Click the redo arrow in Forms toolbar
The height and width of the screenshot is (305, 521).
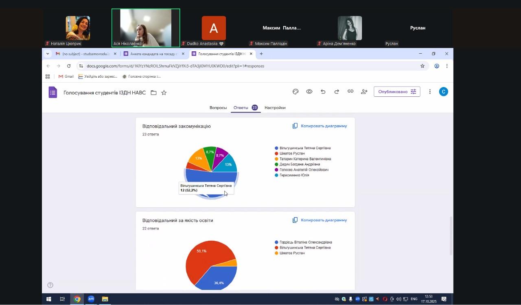point(337,92)
